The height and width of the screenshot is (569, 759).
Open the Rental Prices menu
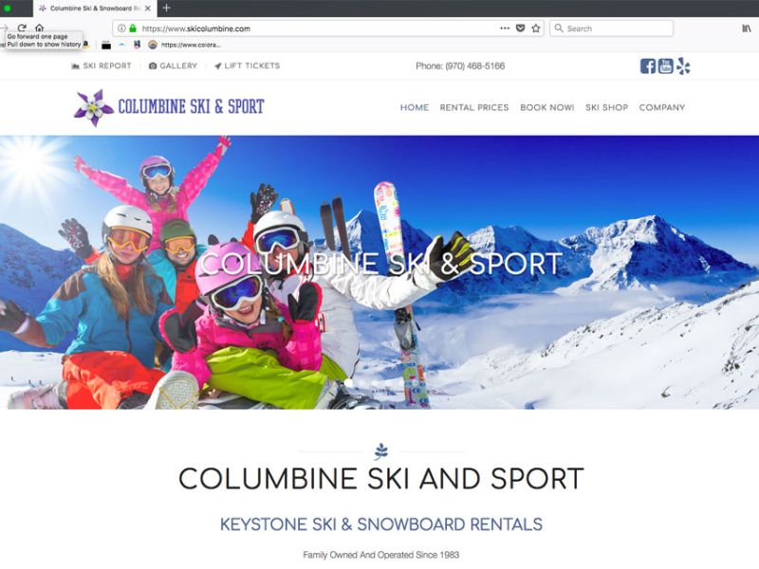click(474, 107)
